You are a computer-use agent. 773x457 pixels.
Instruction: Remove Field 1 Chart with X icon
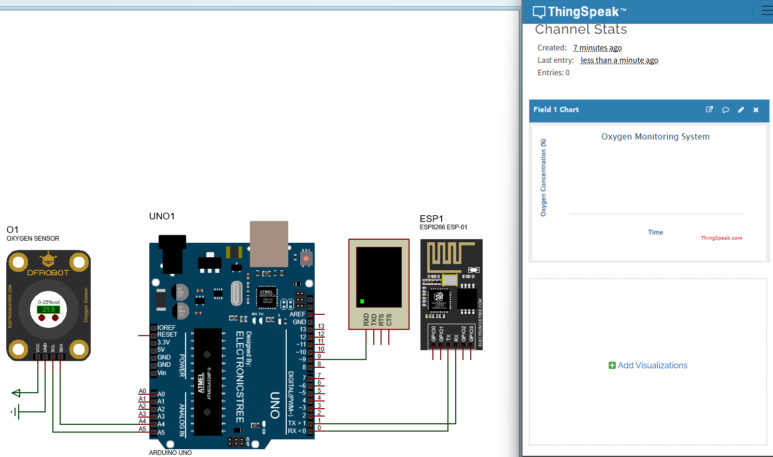[x=756, y=109]
